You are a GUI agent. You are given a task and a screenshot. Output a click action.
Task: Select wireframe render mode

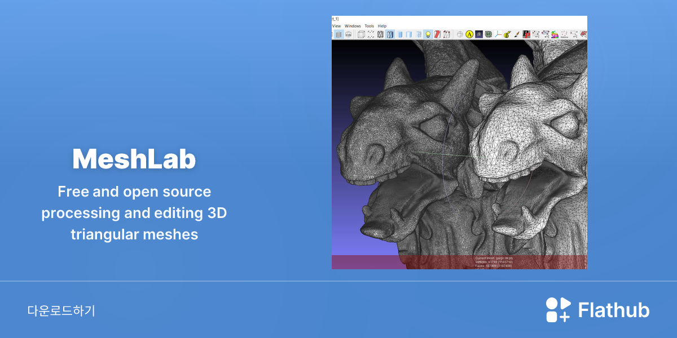point(380,34)
